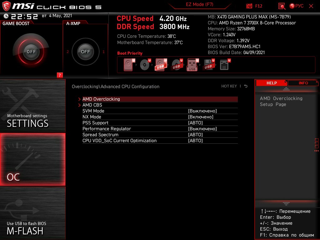This screenshot has height=240, width=320.
Task: Click the MSI dragon shield logo
Action: pyautogui.click(x=6, y=6)
